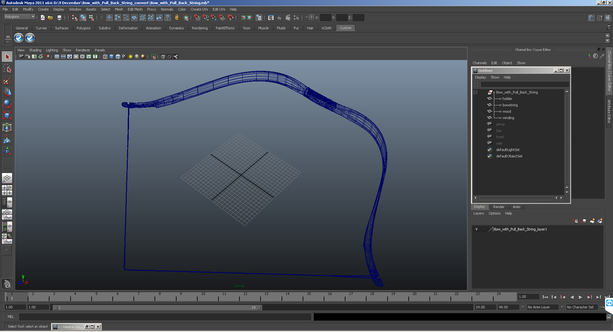Click frame 12 on the time slider
613x332 pixels.
coord(245,297)
